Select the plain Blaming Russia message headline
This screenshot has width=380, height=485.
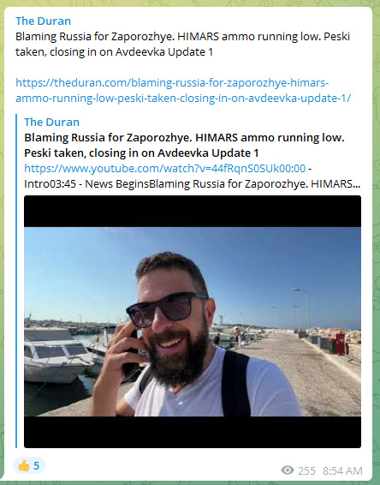click(182, 45)
